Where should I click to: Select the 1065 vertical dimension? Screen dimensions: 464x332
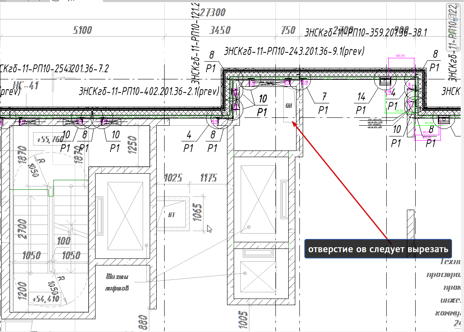pyautogui.click(x=197, y=212)
